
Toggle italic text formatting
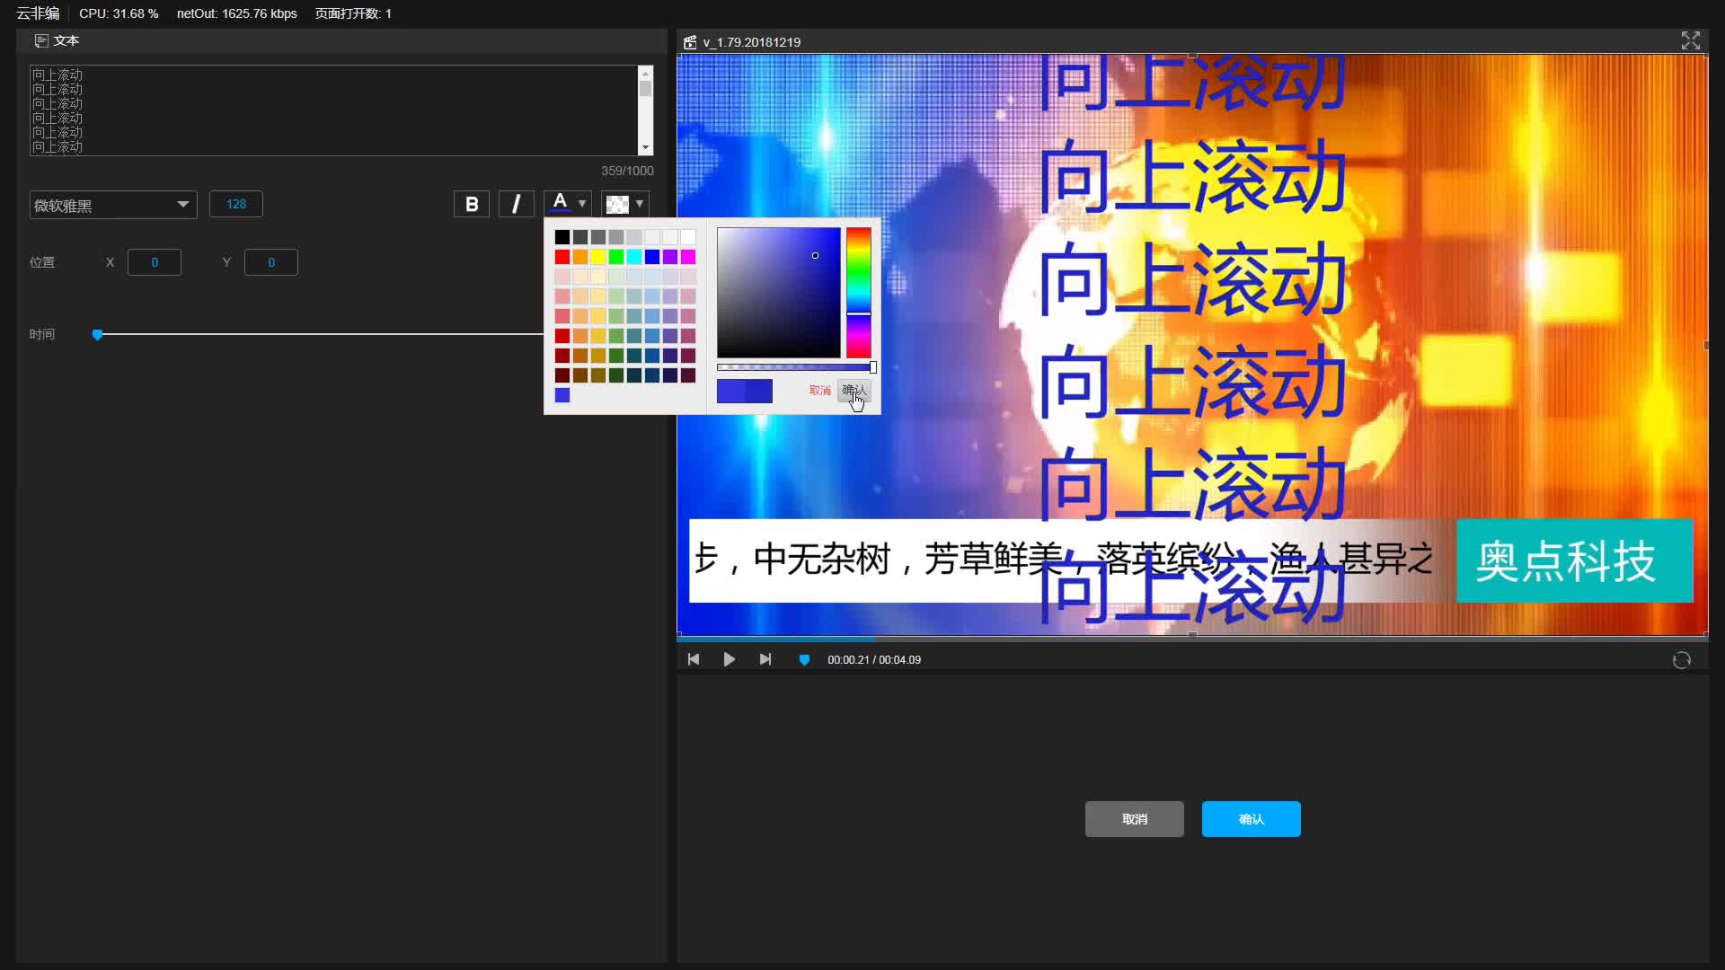coord(516,204)
